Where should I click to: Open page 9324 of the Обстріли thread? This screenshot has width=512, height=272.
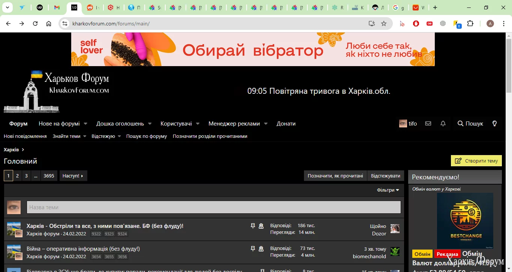click(122, 234)
